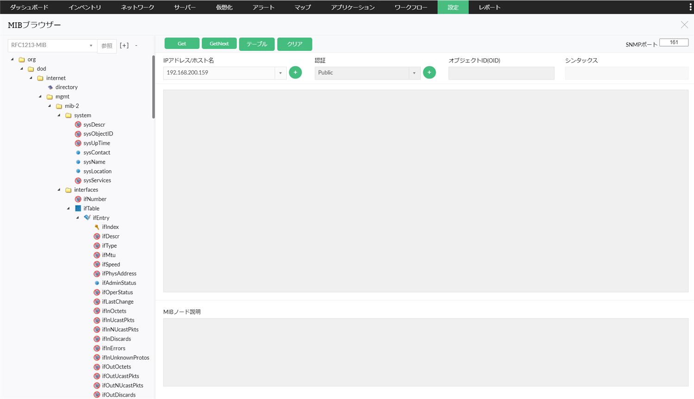694x399 pixels.
Task: Click the SNMPポート input field
Action: tap(674, 43)
